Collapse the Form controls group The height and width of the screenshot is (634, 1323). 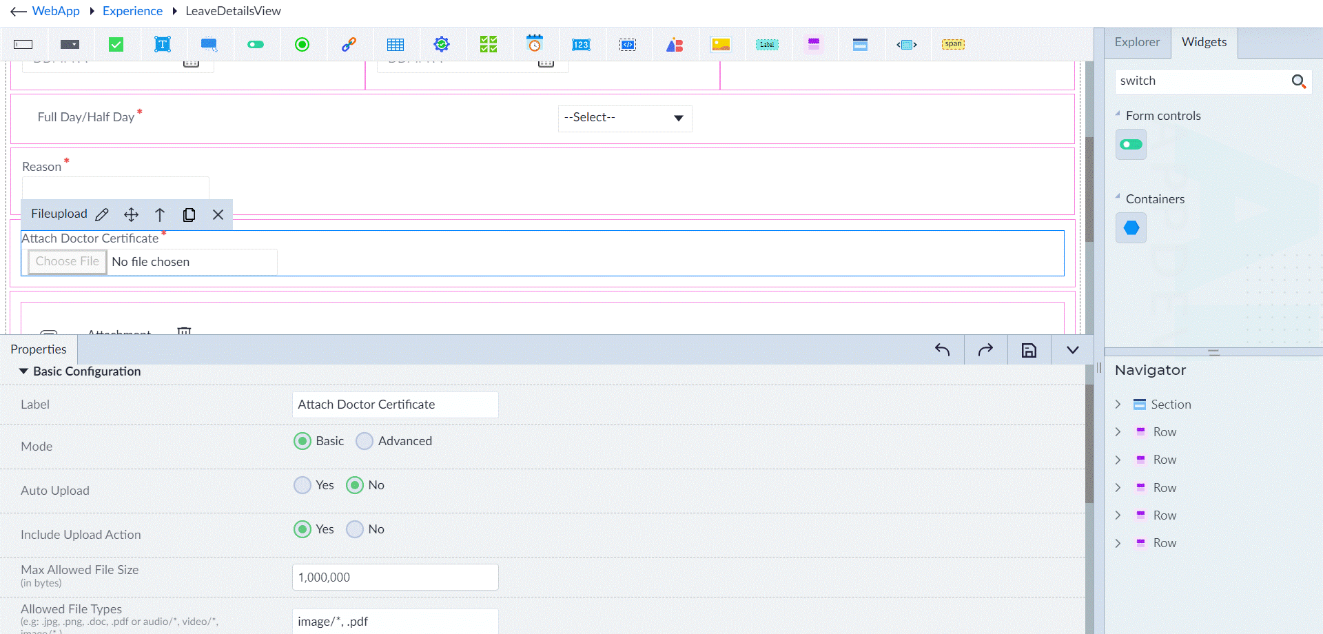point(1118,114)
